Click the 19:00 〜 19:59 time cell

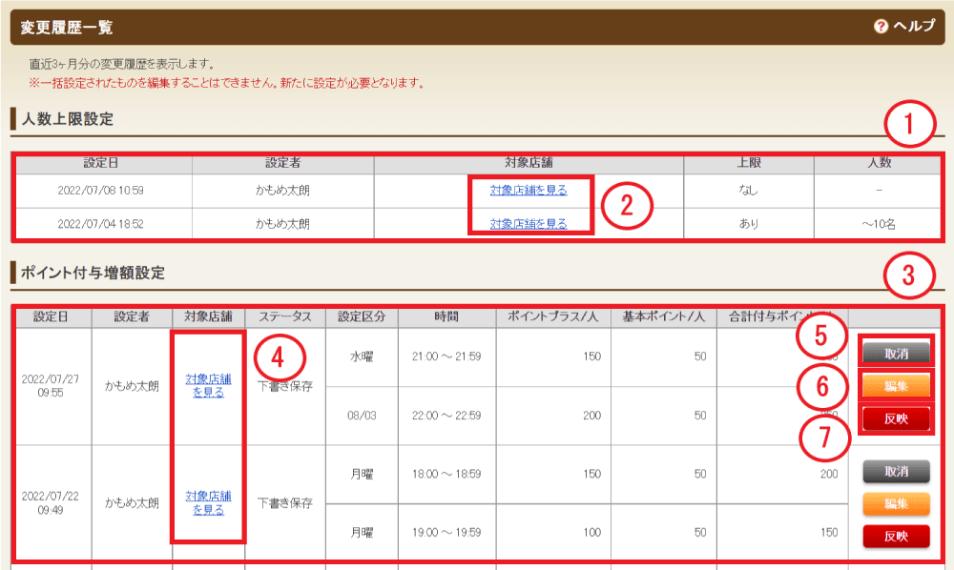pos(446,532)
